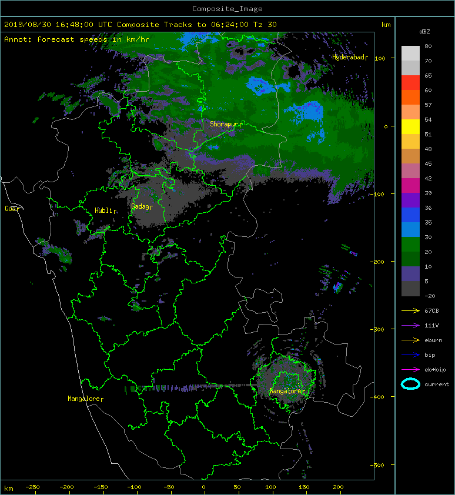Click the yellow 67CB arrow icon
The image size is (455, 495).
(x=410, y=310)
